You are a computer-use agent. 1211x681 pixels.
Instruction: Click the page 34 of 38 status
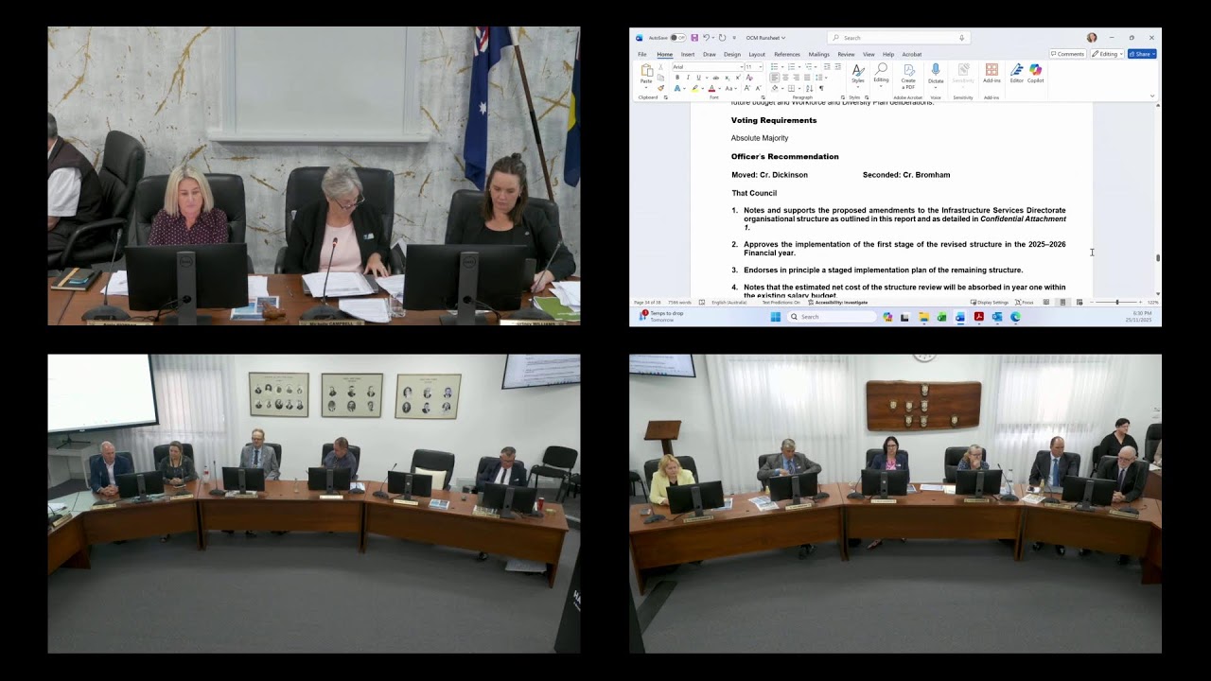647,303
